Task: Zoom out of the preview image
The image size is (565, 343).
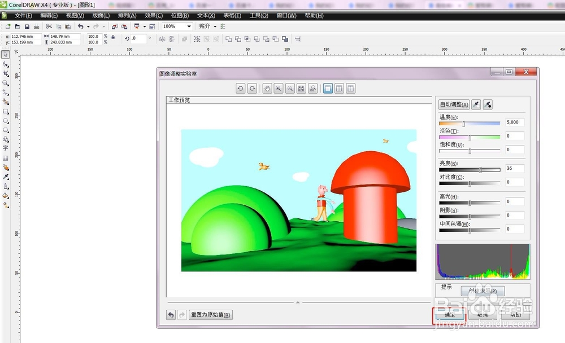Action: click(290, 88)
